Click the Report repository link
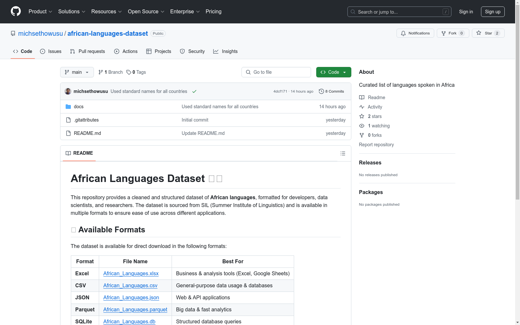The width and height of the screenshot is (520, 325). [x=376, y=145]
